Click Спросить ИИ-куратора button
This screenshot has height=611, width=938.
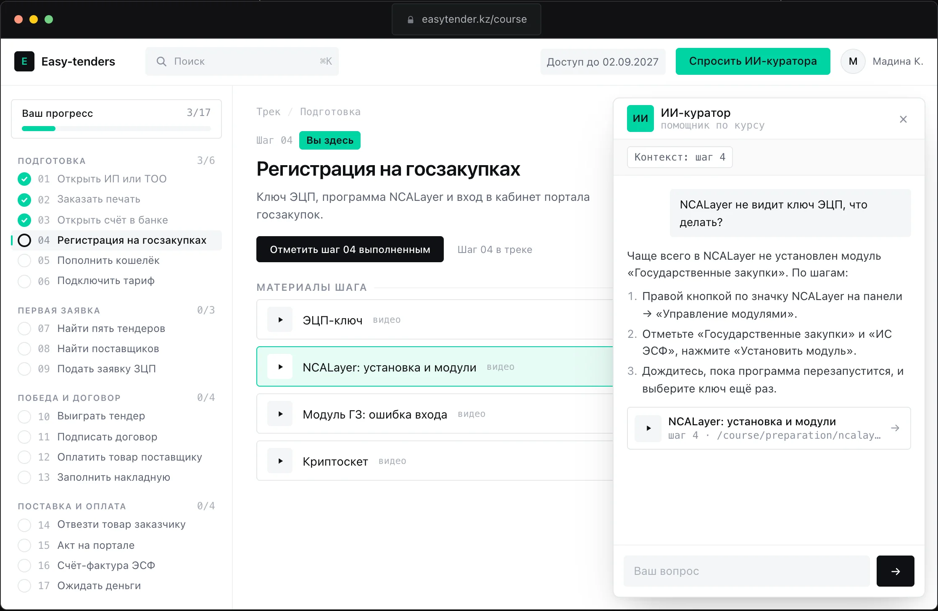click(753, 61)
